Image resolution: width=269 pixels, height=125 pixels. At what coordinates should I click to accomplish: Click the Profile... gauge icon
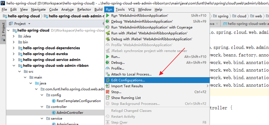(108, 68)
